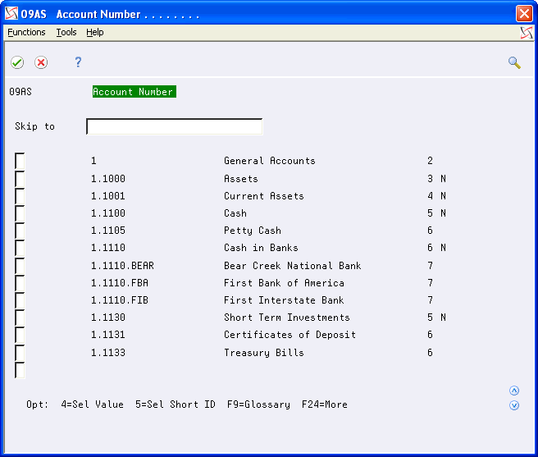Click option field for Cash in Banks row
The width and height of the screenshot is (538, 457).
(x=20, y=248)
